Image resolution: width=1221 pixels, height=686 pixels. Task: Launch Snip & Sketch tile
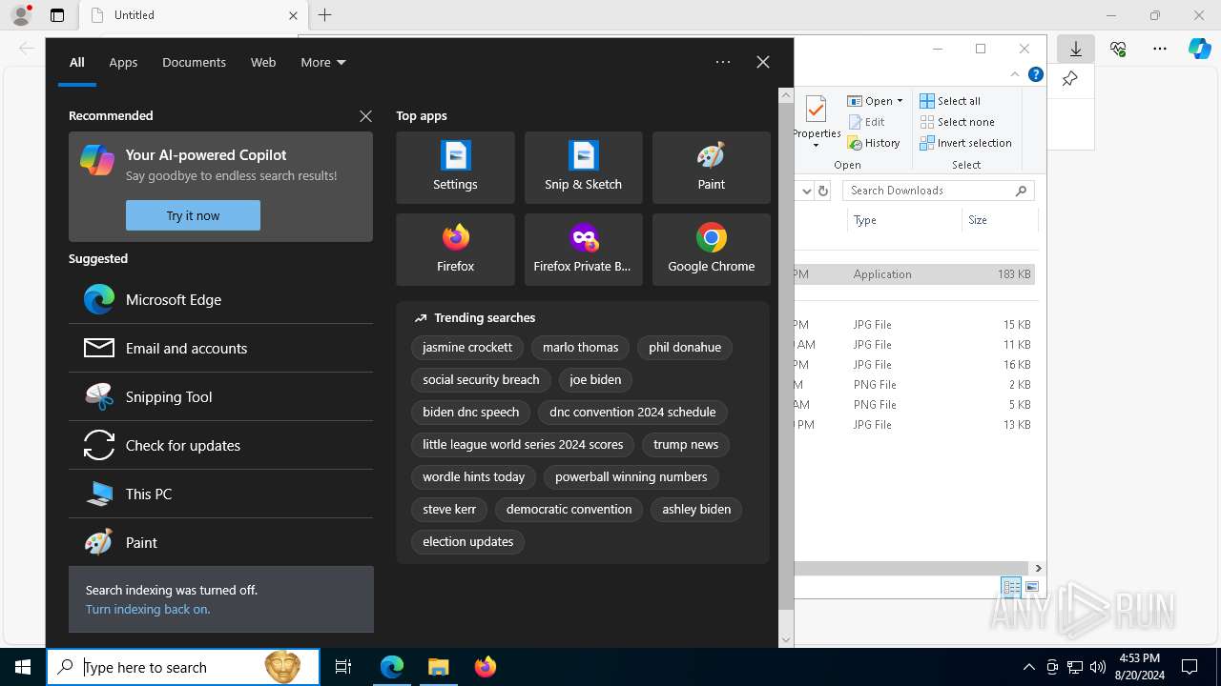[583, 168]
